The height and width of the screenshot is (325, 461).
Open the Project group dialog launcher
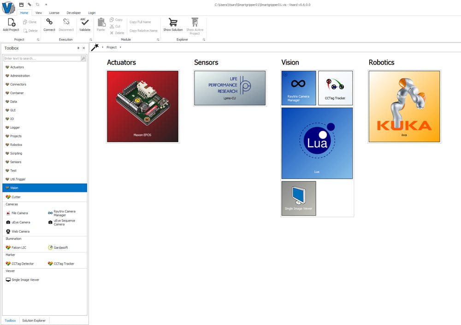[x=38, y=39]
